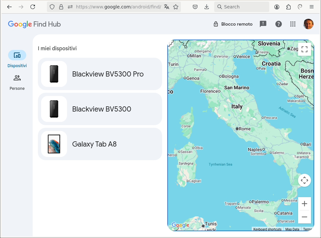Click the Map Data attribution
Screen dimensions: 321x238
292,229
